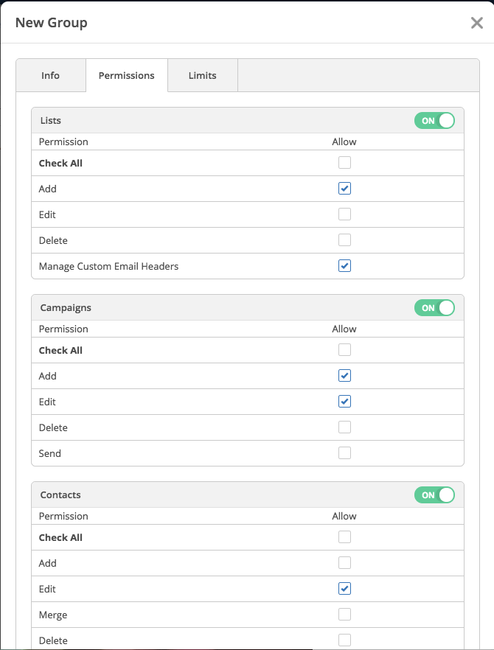Tick Check All under Campaigns

click(x=344, y=350)
